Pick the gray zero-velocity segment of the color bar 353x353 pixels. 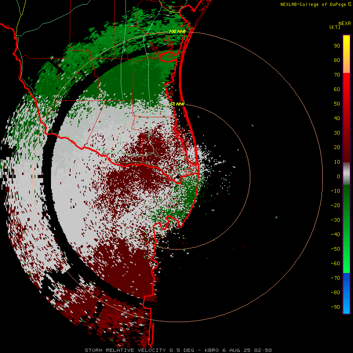[x=346, y=174]
